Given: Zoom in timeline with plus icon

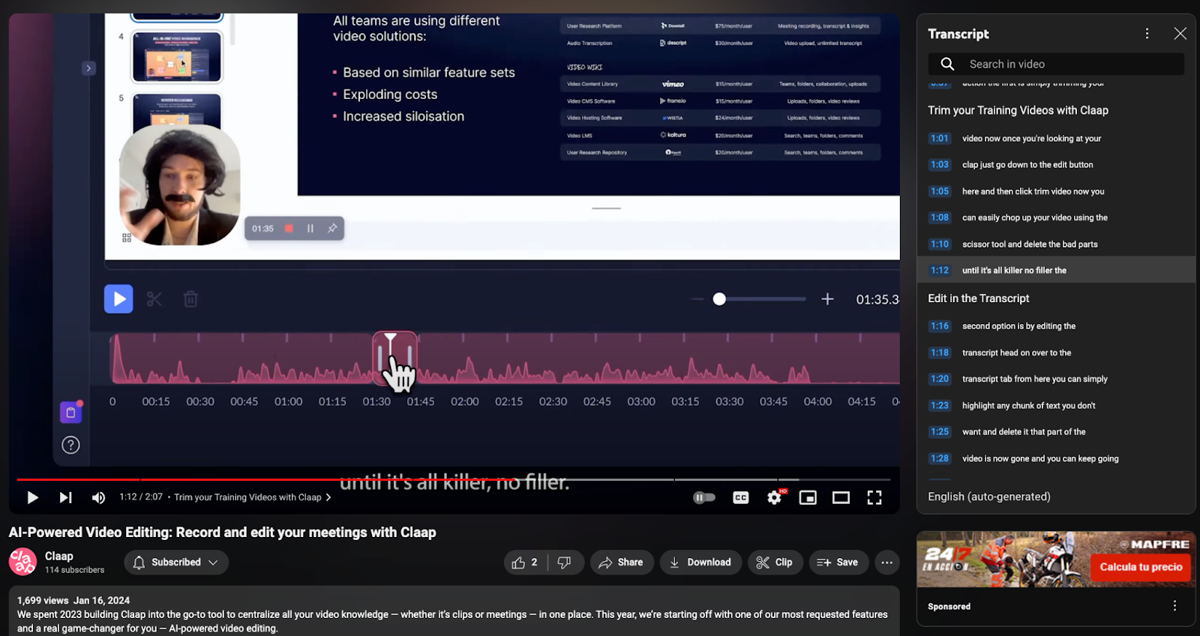Looking at the screenshot, I should (x=827, y=299).
